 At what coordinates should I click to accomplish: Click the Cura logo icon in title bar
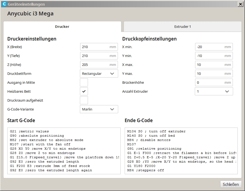click(4, 4)
